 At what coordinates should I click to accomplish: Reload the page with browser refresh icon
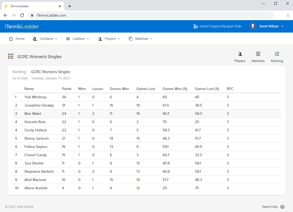pos(22,15)
